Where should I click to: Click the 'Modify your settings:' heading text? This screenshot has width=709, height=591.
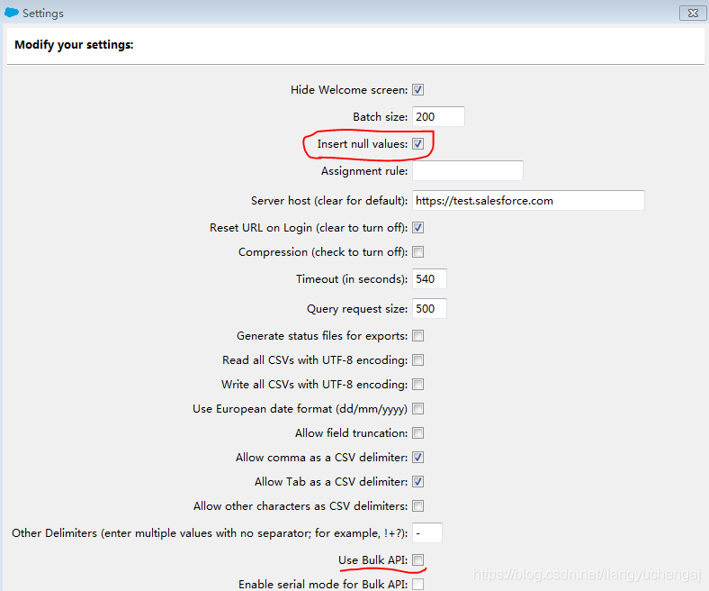pos(74,45)
